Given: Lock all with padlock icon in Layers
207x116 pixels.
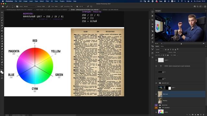Looking at the screenshot, I should point(168,55).
